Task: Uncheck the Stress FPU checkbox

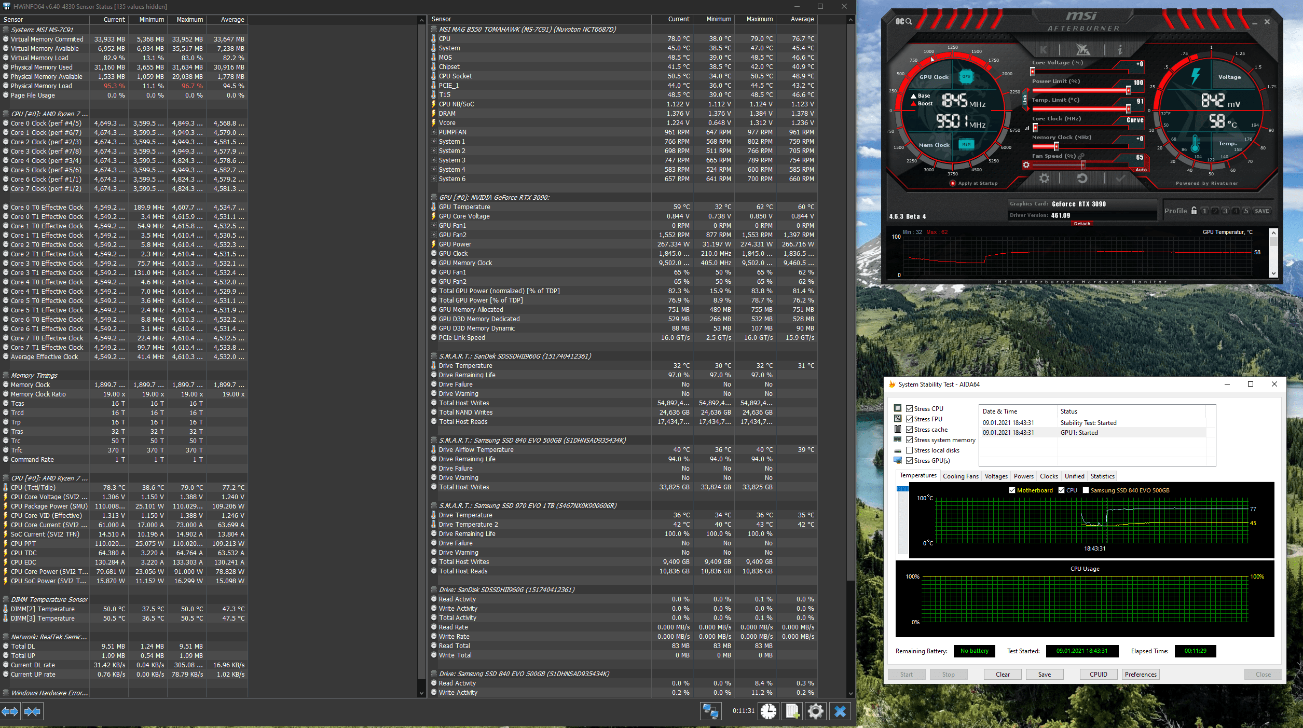Action: (x=909, y=419)
